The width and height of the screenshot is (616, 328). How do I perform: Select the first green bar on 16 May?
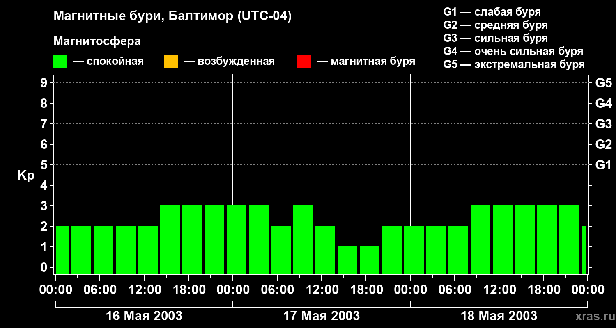(x=62, y=250)
